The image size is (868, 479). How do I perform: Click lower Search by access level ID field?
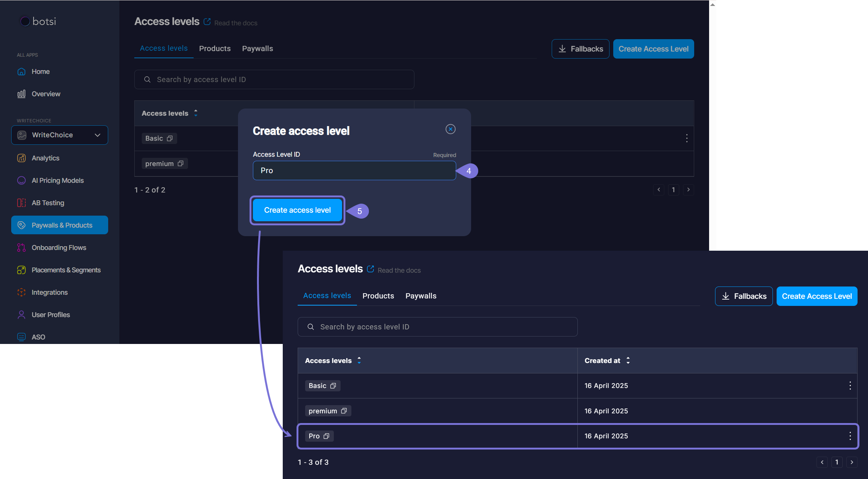click(x=437, y=327)
